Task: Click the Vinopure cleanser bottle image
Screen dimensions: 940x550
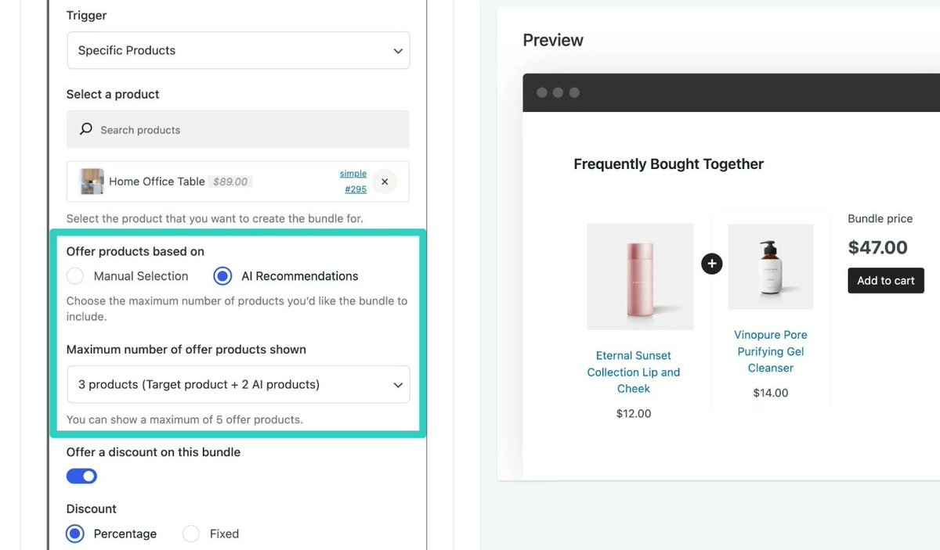Action: (771, 267)
